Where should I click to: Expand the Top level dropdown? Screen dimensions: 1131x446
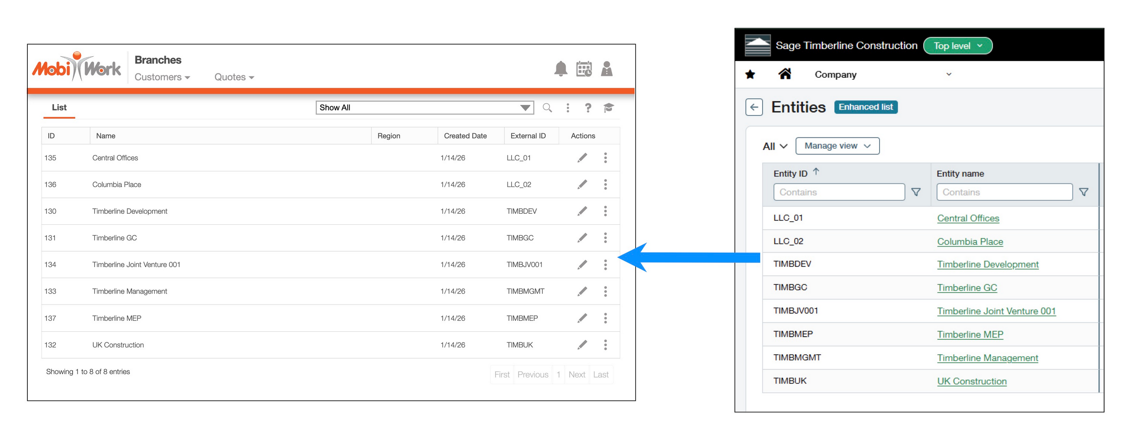pyautogui.click(x=958, y=45)
